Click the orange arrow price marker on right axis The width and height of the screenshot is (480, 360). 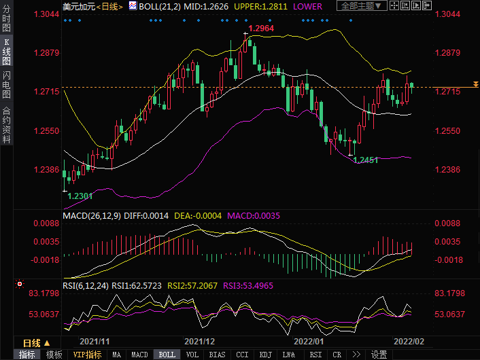(475, 84)
